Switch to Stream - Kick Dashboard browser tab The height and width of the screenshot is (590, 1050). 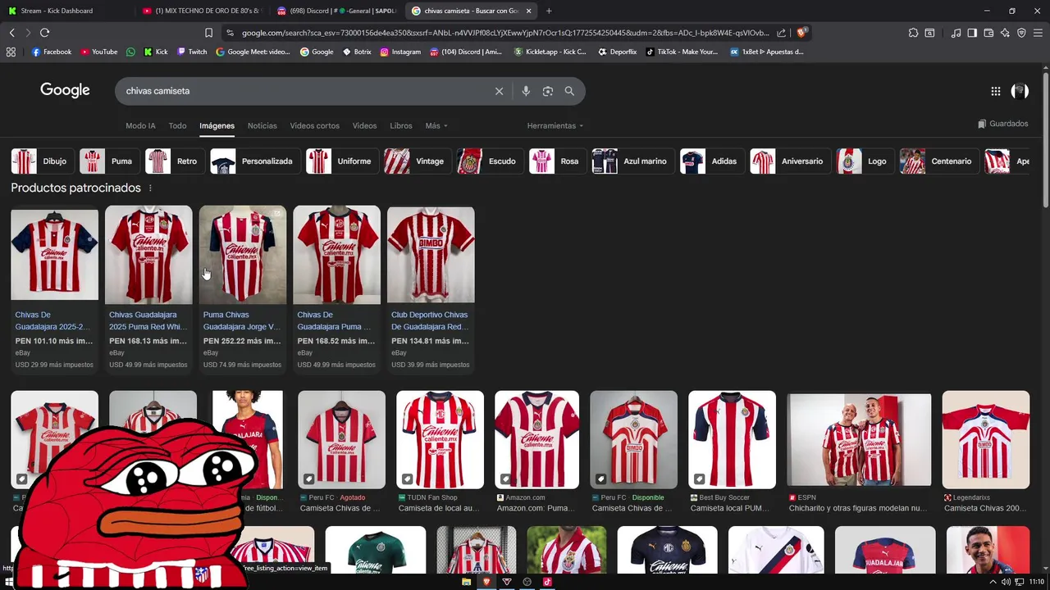[66, 11]
